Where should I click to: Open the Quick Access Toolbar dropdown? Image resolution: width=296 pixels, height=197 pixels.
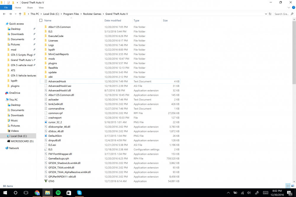click(x=17, y=3)
